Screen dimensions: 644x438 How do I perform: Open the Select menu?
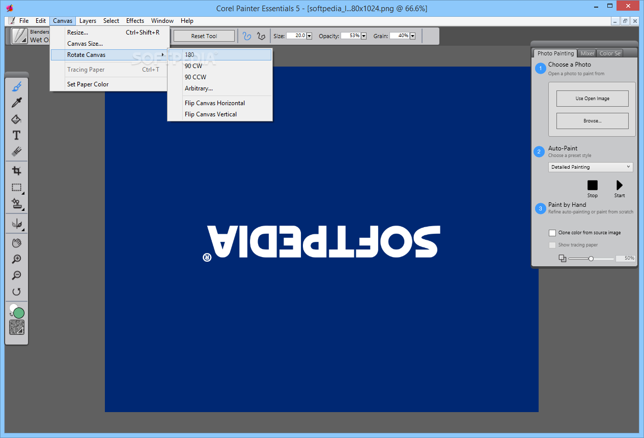click(x=111, y=21)
